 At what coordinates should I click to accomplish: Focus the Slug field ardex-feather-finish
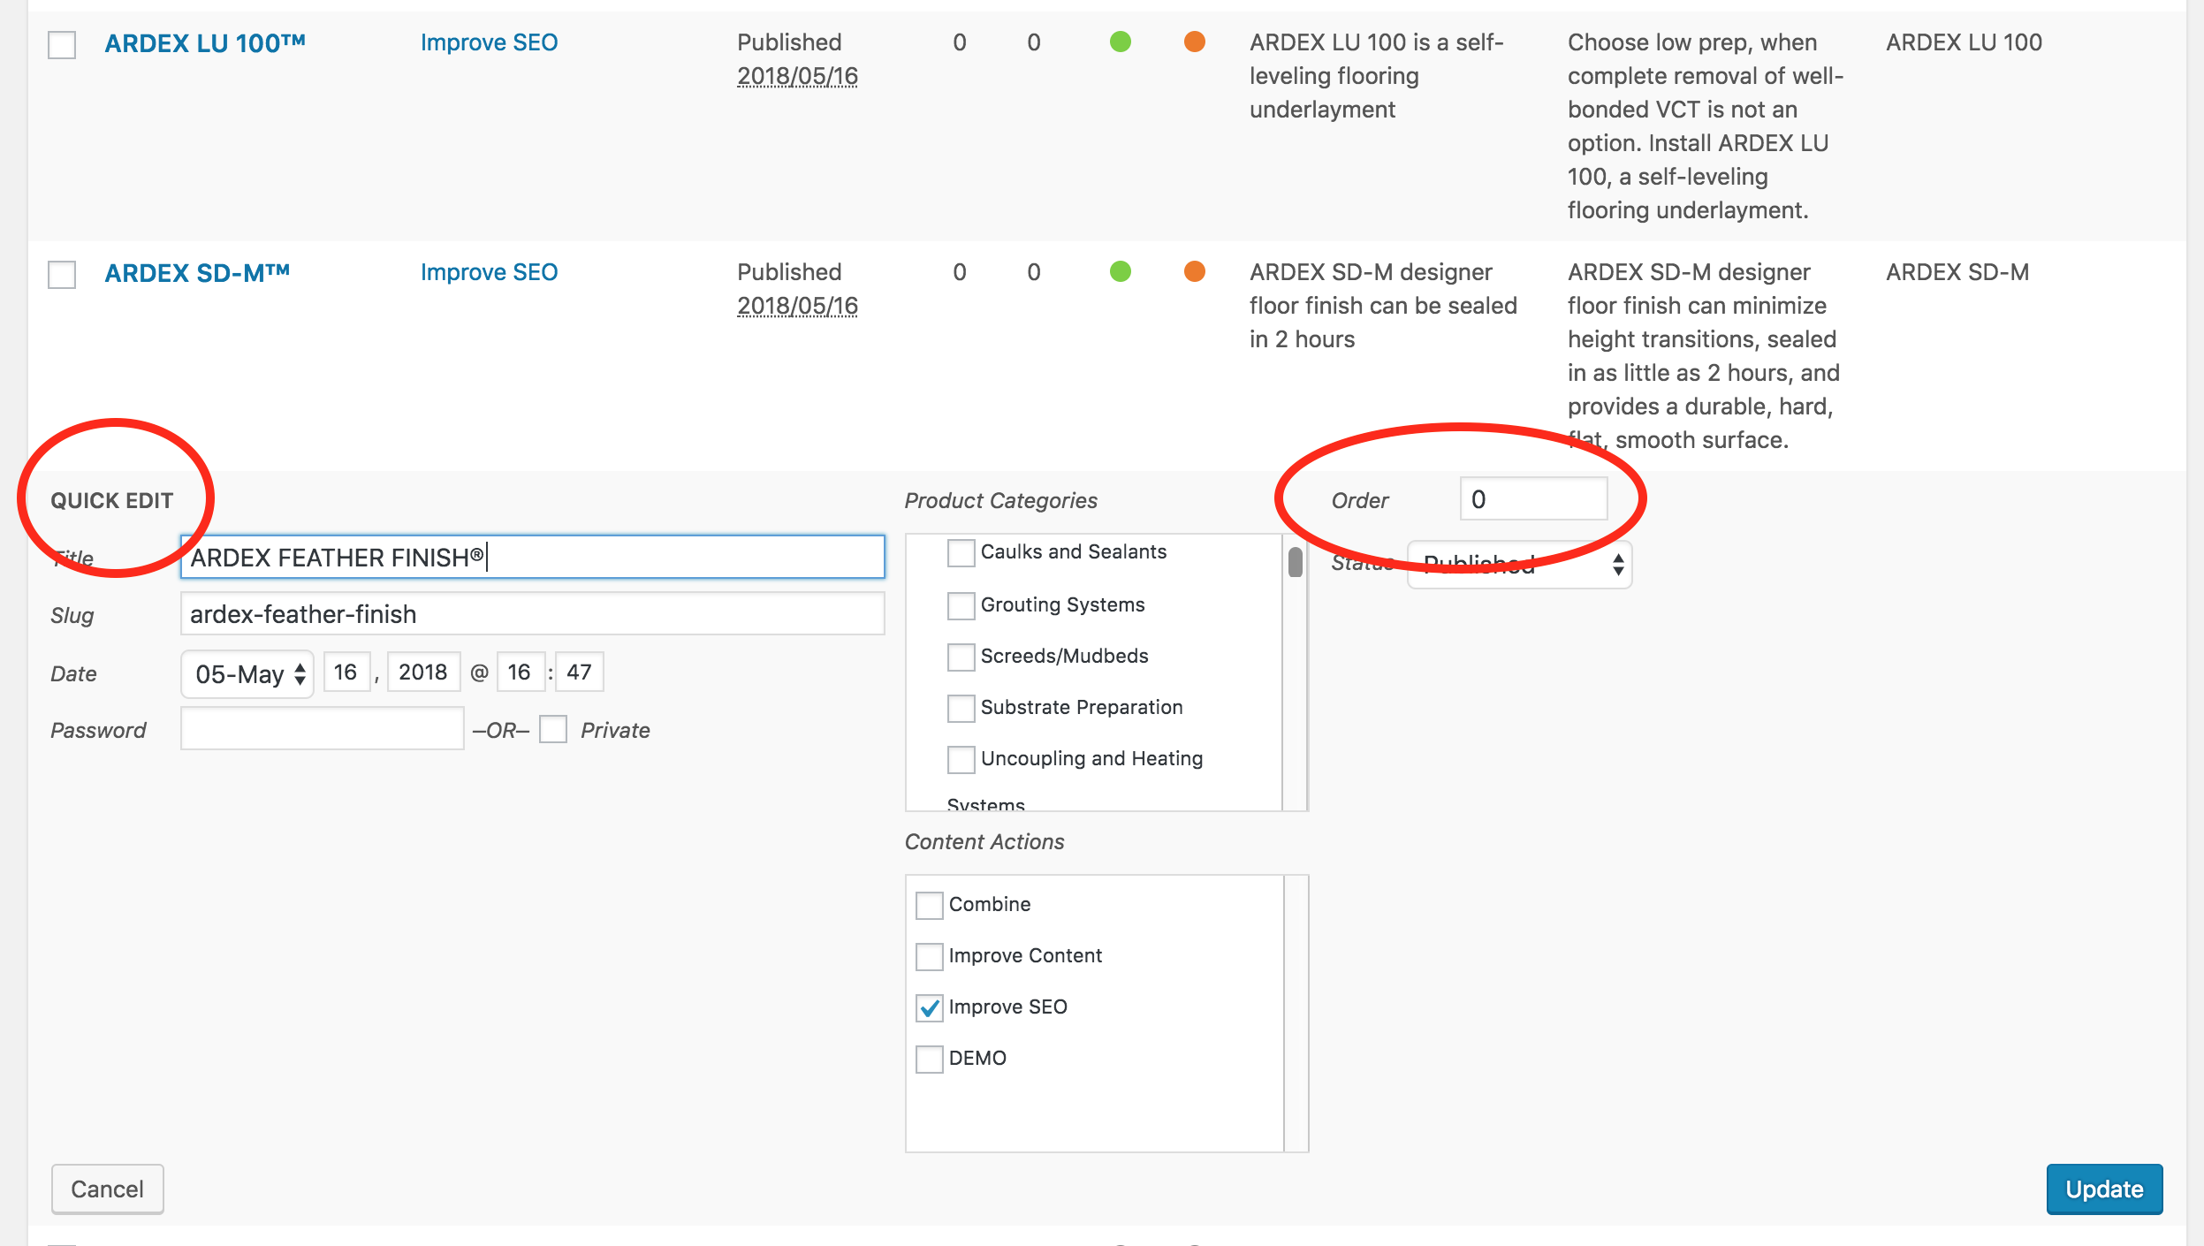(532, 613)
